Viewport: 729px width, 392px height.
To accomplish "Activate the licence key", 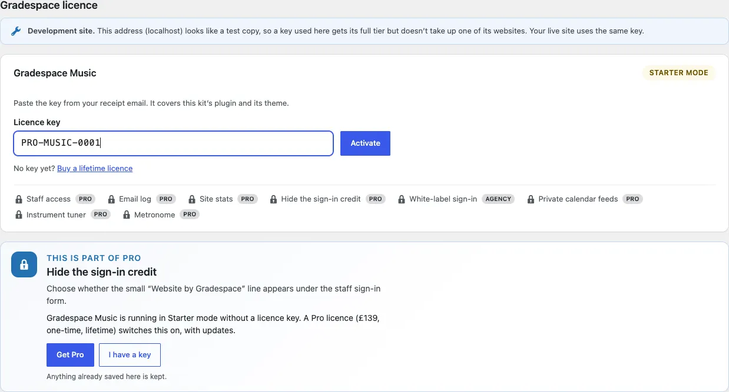I will coord(365,143).
